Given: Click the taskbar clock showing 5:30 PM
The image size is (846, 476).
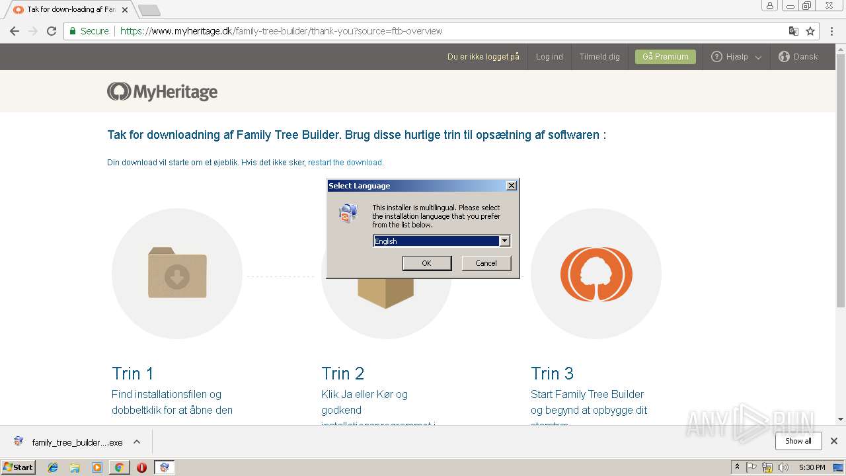Looking at the screenshot, I should (x=812, y=467).
